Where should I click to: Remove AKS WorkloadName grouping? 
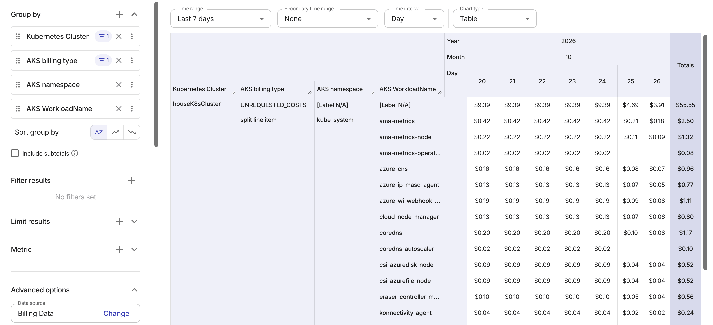pyautogui.click(x=119, y=109)
